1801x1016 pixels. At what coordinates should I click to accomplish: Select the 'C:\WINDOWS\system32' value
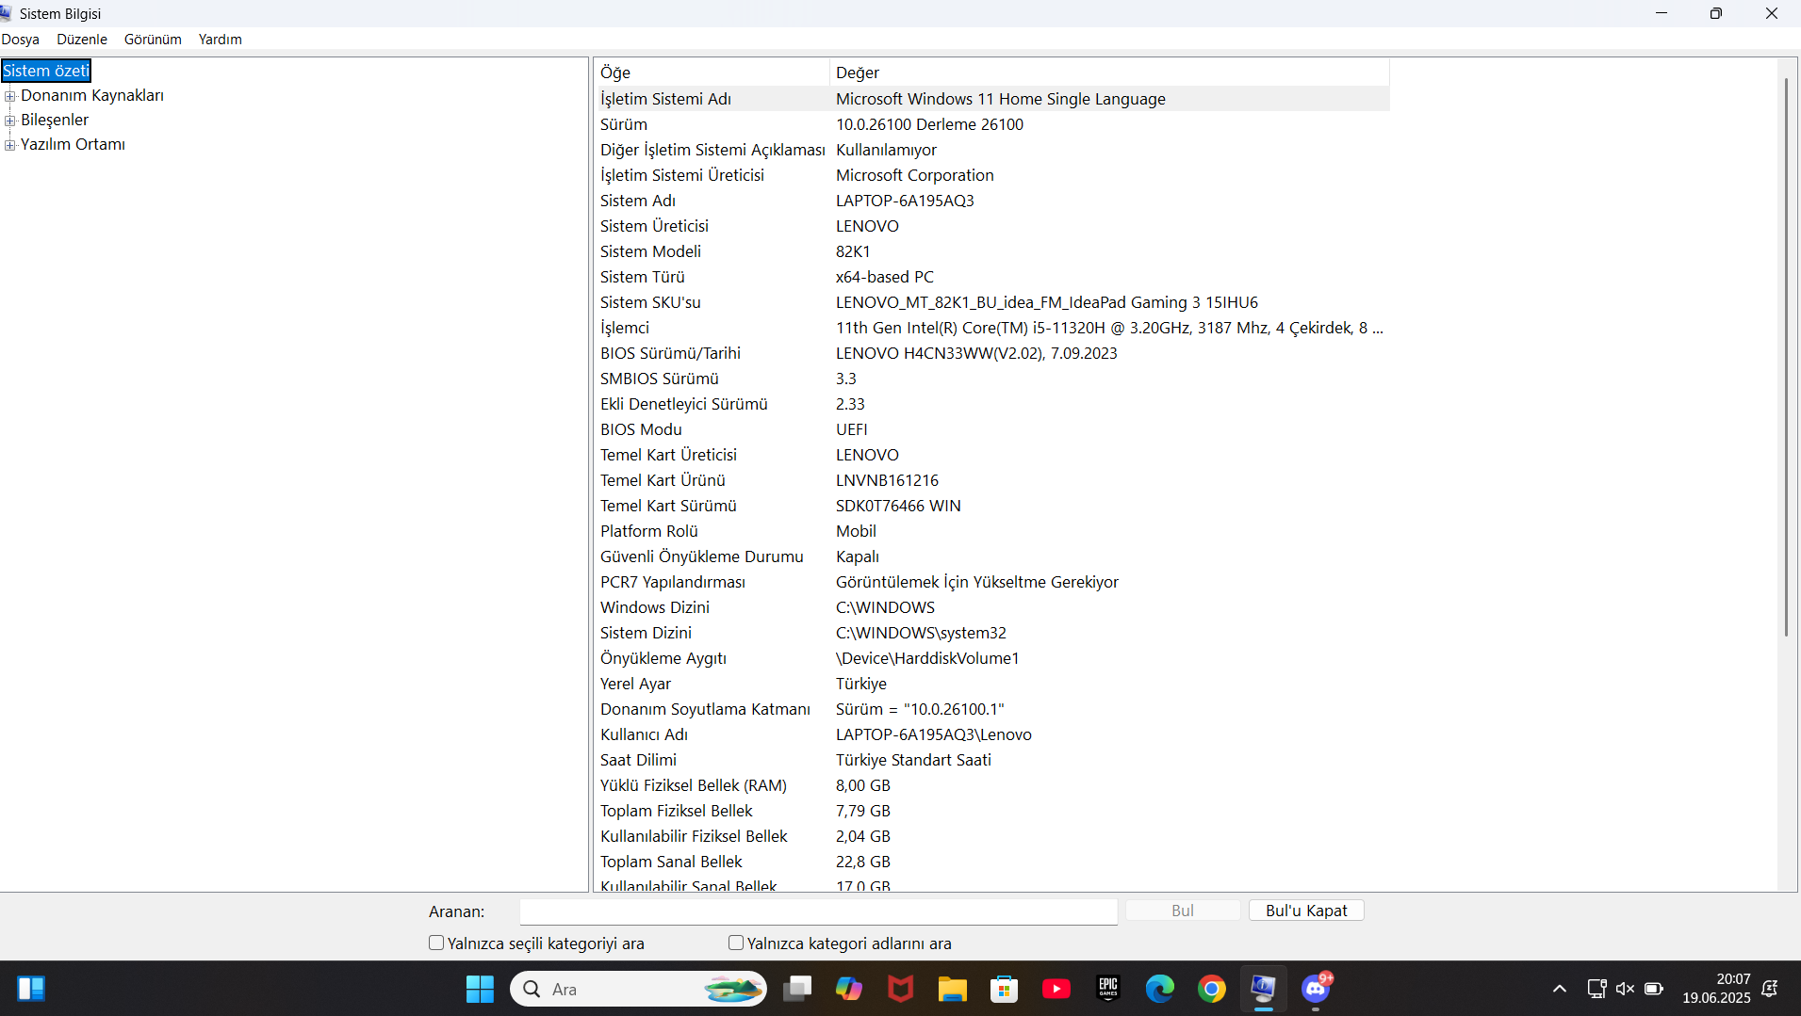[921, 633]
